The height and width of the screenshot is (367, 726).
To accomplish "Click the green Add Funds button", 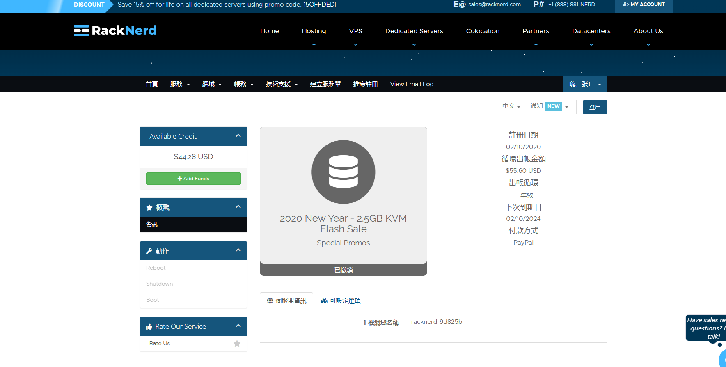I will (193, 179).
